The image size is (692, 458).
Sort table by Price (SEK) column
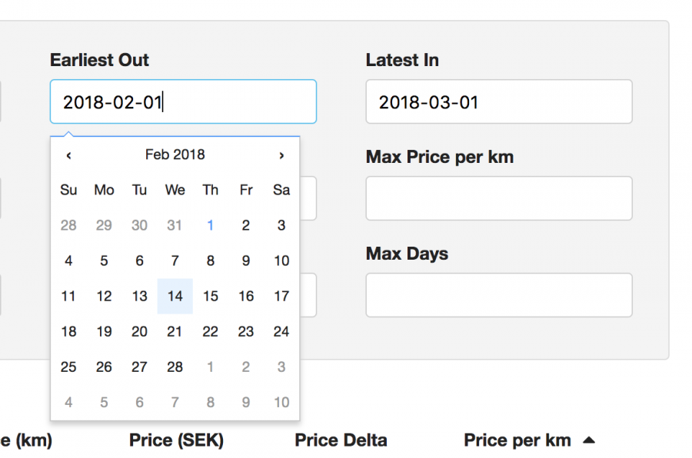point(176,440)
